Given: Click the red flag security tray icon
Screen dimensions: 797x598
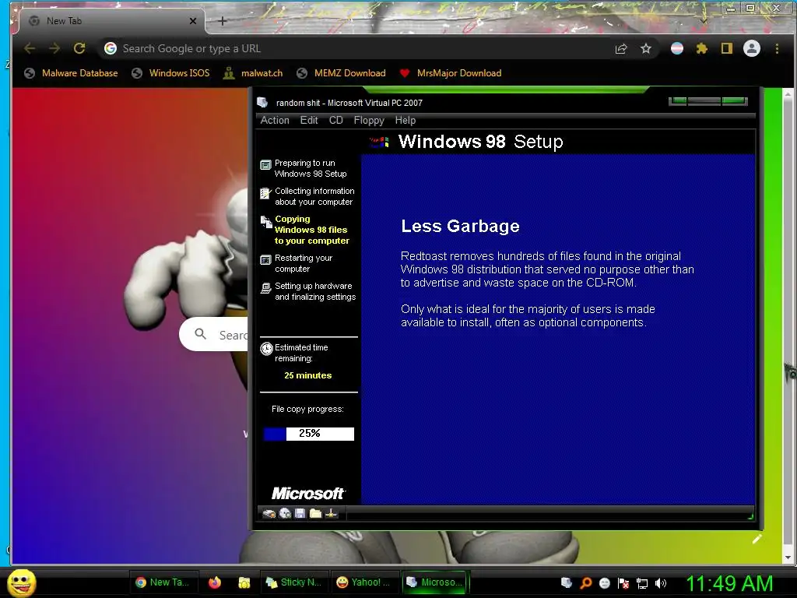Looking at the screenshot, I should pos(623,582).
